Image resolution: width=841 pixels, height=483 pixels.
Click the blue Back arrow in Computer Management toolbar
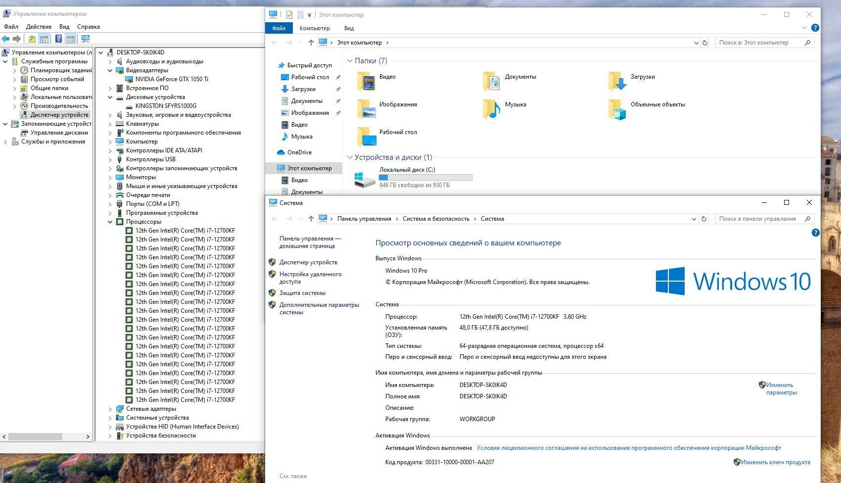click(x=5, y=39)
